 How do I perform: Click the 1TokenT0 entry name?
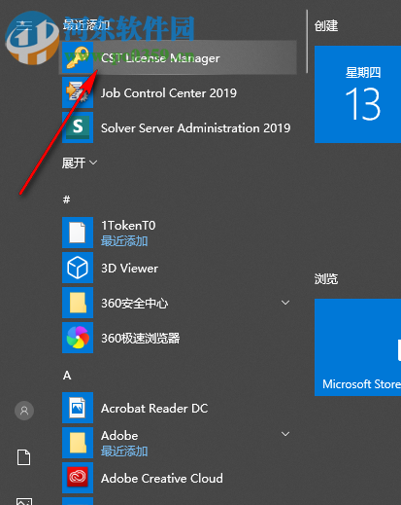coord(128,226)
